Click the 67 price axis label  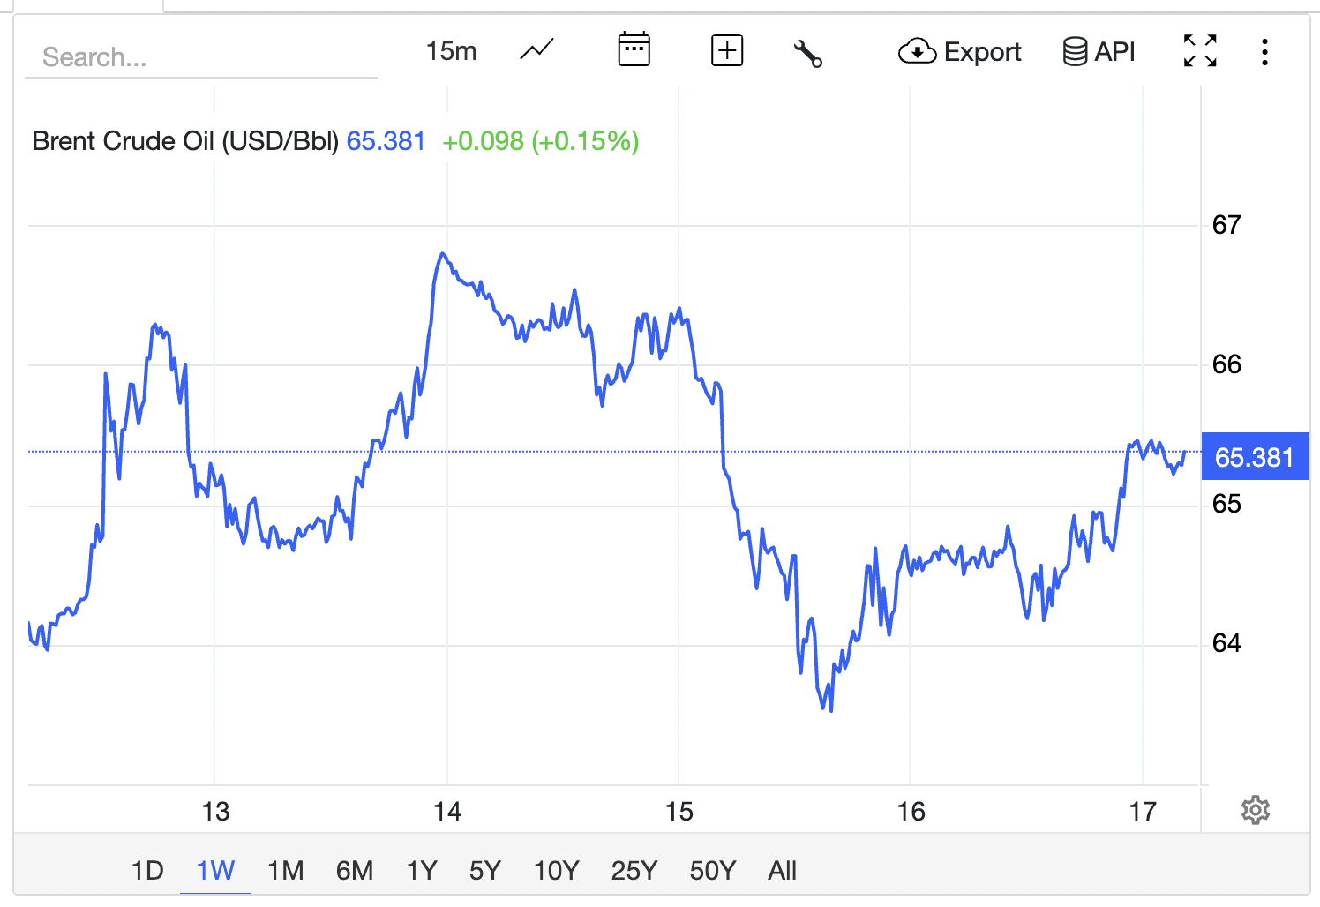tap(1226, 225)
